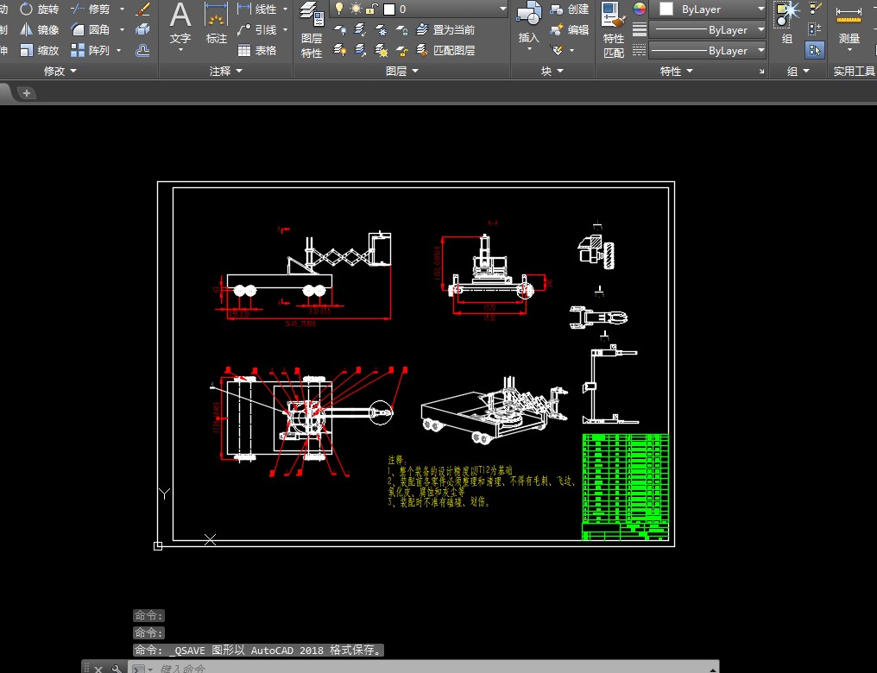Click the Insert block (插入) icon
877x673 pixels.
point(528,27)
